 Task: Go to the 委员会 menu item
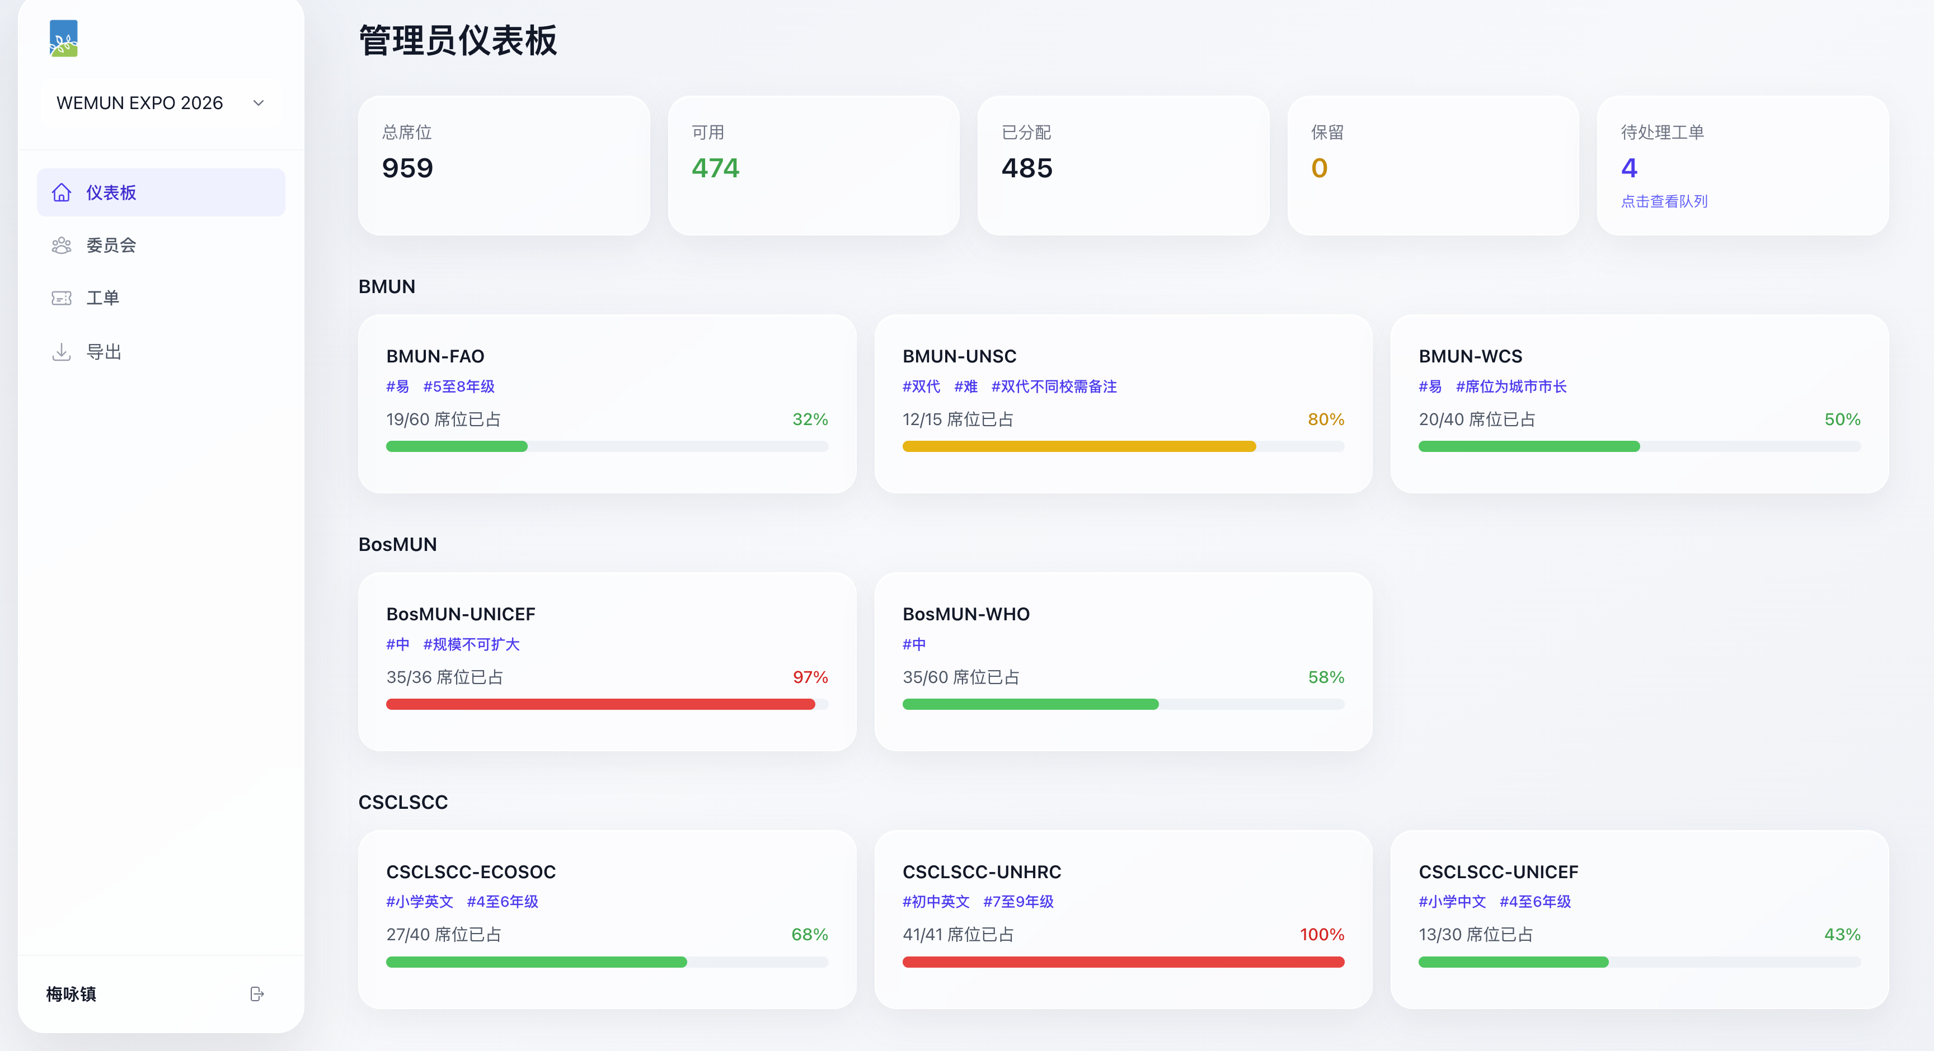click(161, 246)
